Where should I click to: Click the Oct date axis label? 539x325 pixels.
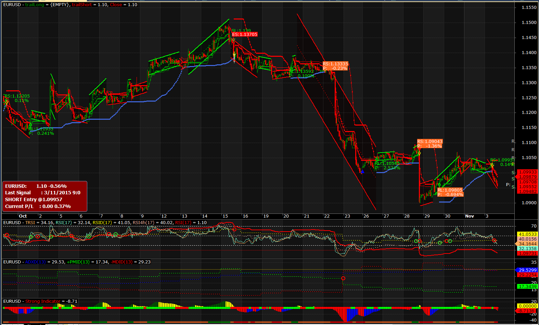23,216
